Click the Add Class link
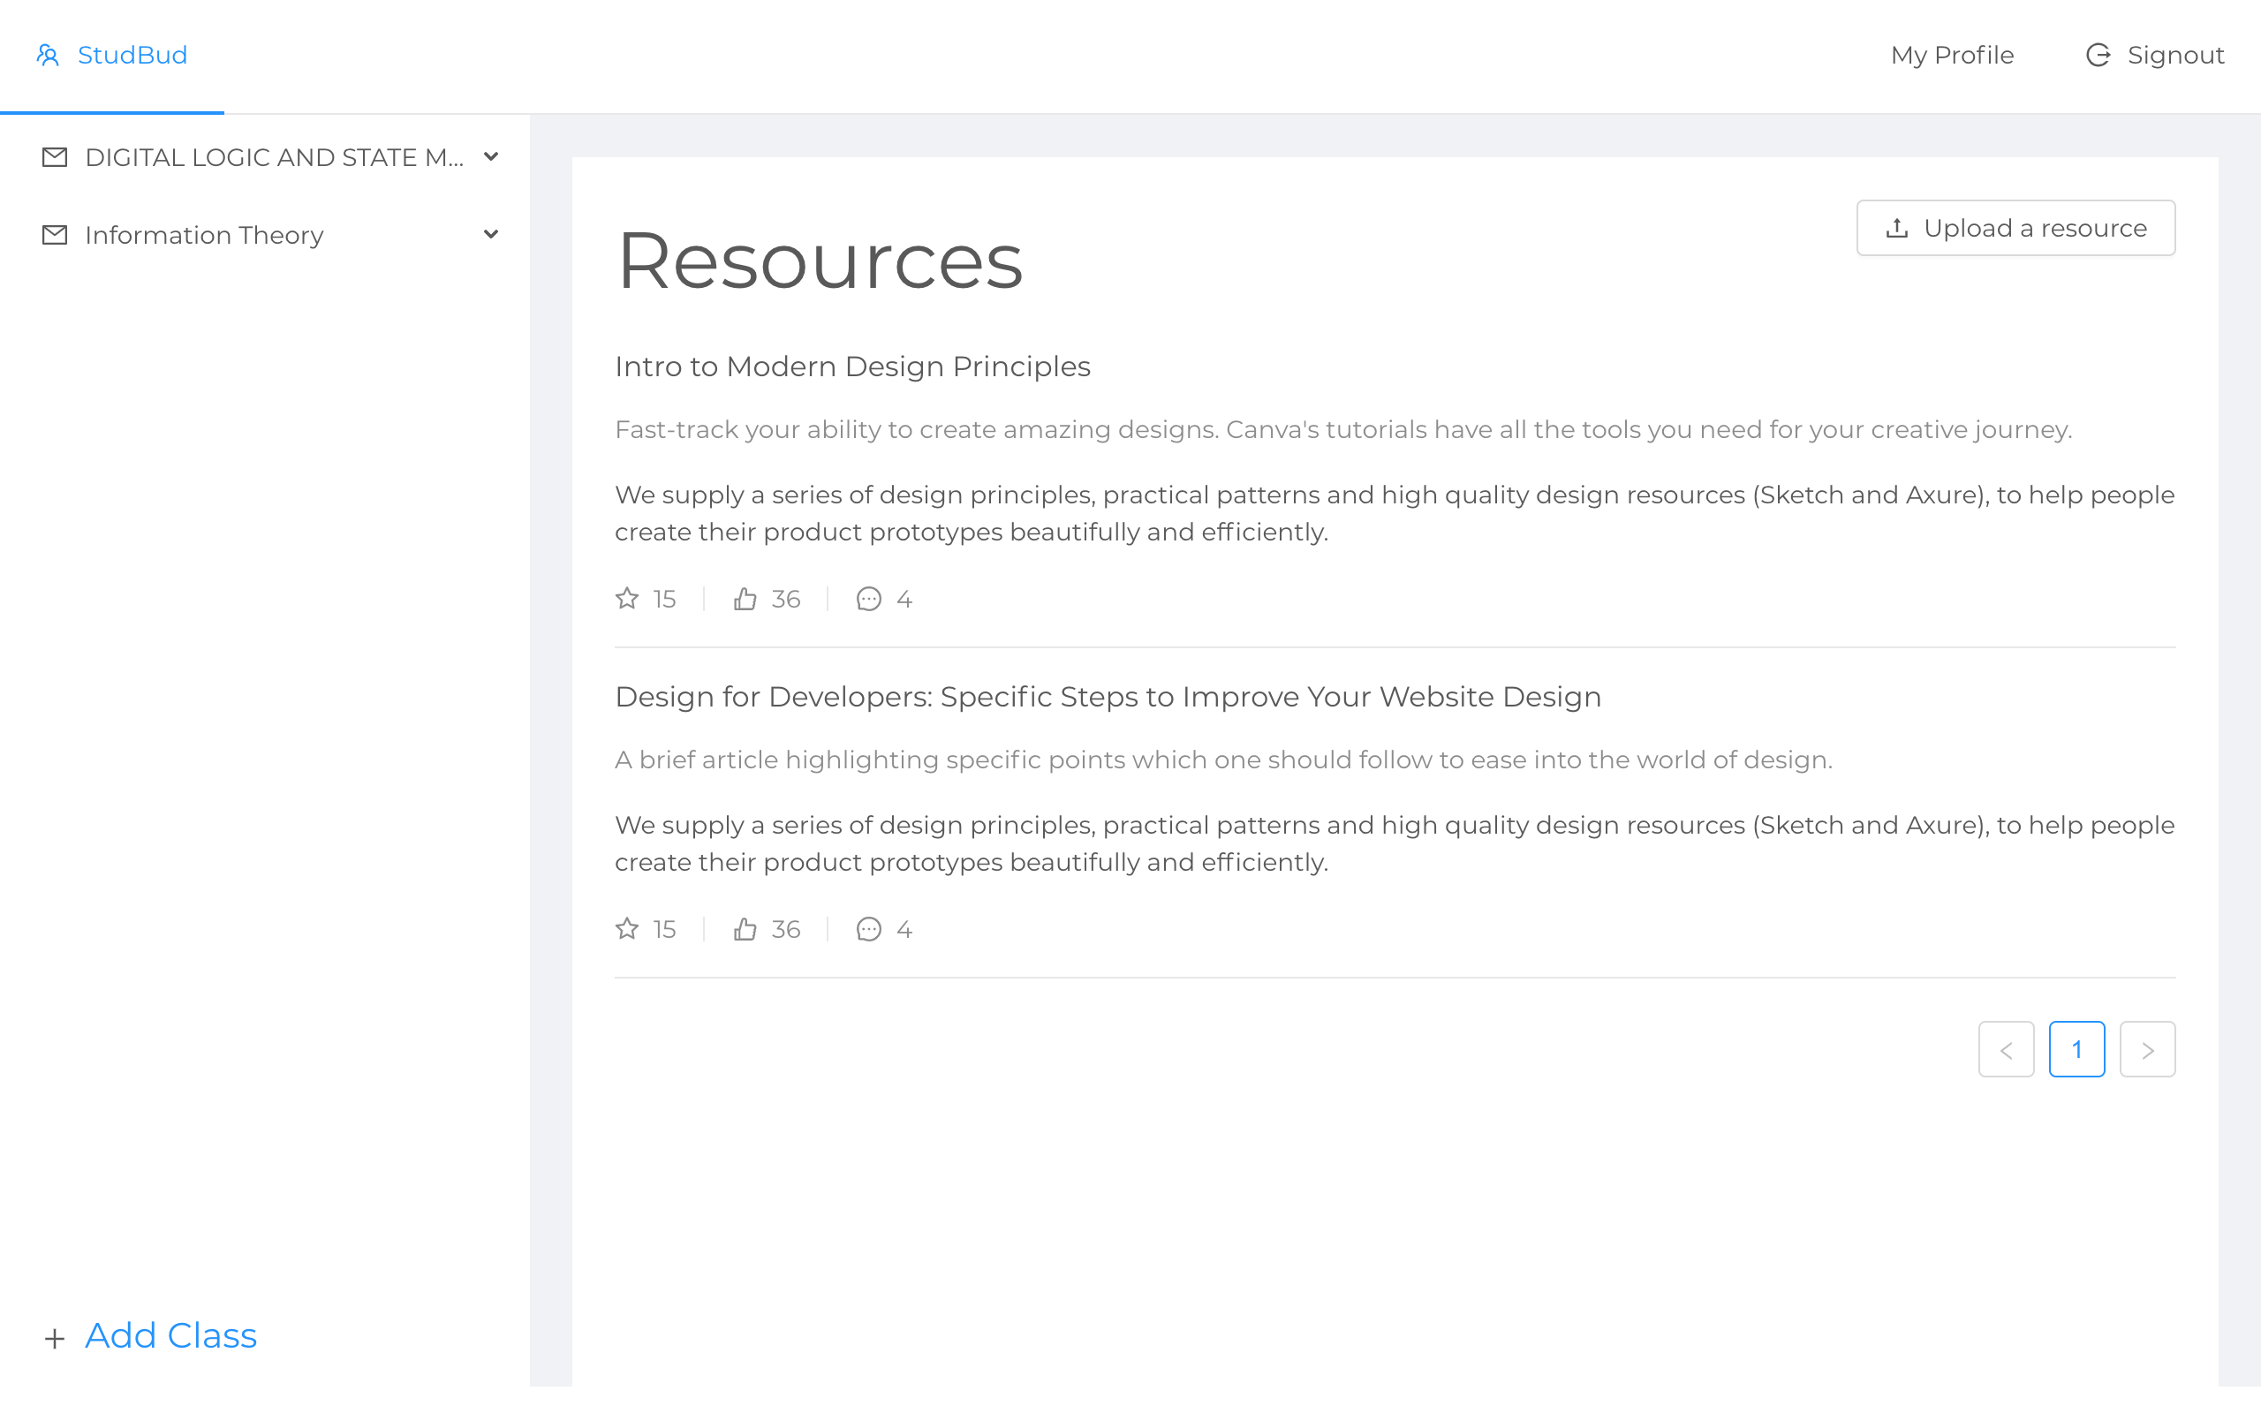This screenshot has width=2261, height=1413. [x=171, y=1335]
